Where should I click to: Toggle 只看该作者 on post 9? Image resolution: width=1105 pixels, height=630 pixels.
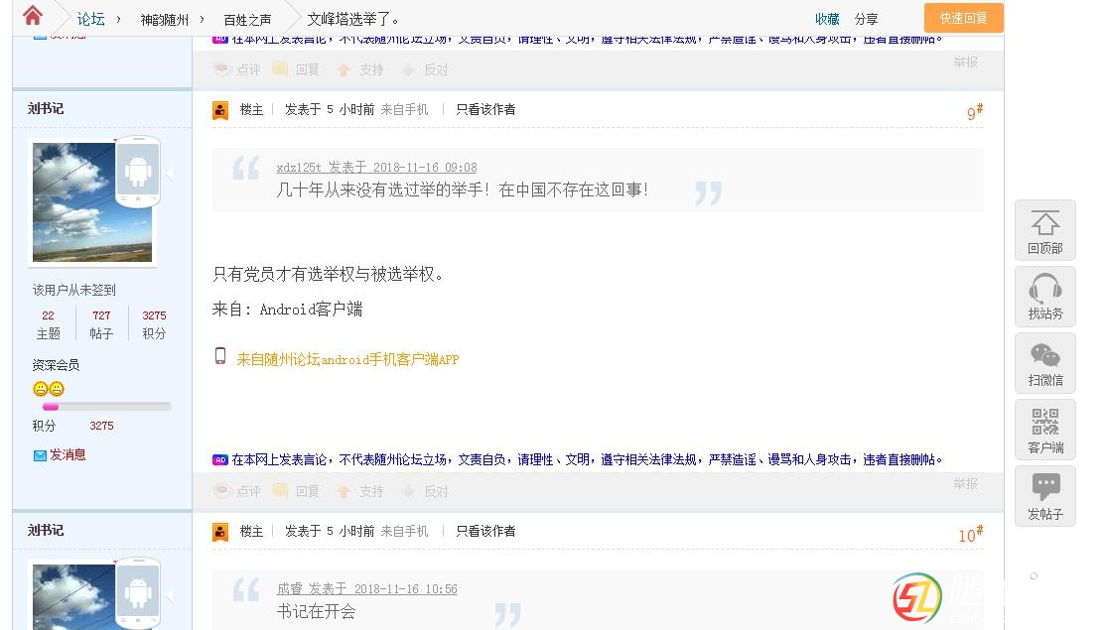tap(485, 109)
